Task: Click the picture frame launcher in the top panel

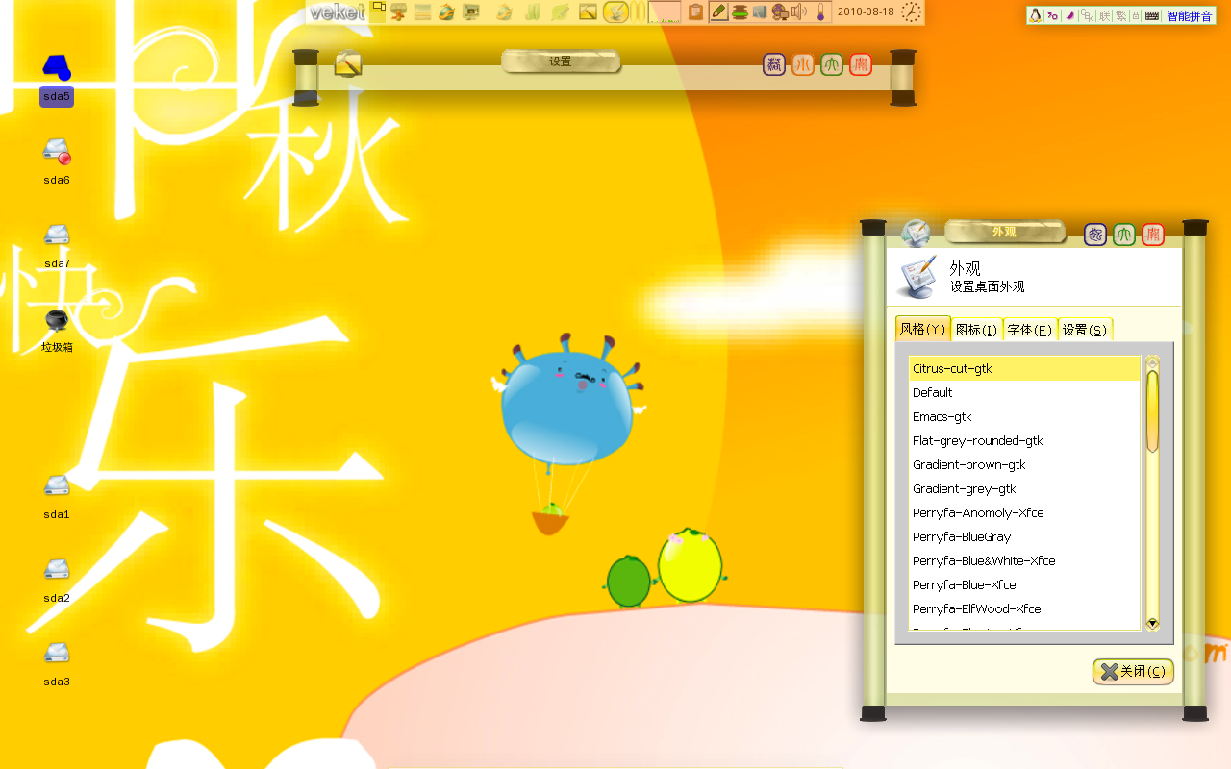Action: (588, 12)
